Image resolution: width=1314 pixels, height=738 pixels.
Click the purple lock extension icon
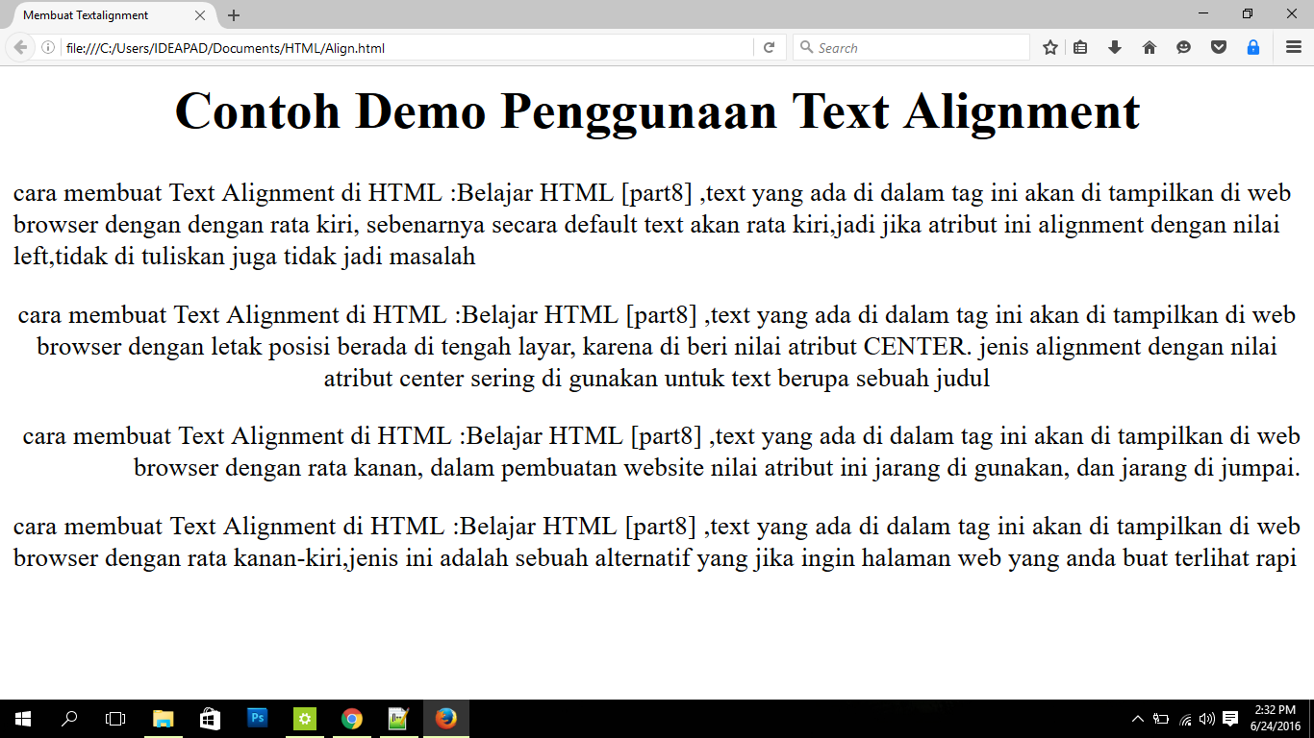click(1251, 46)
